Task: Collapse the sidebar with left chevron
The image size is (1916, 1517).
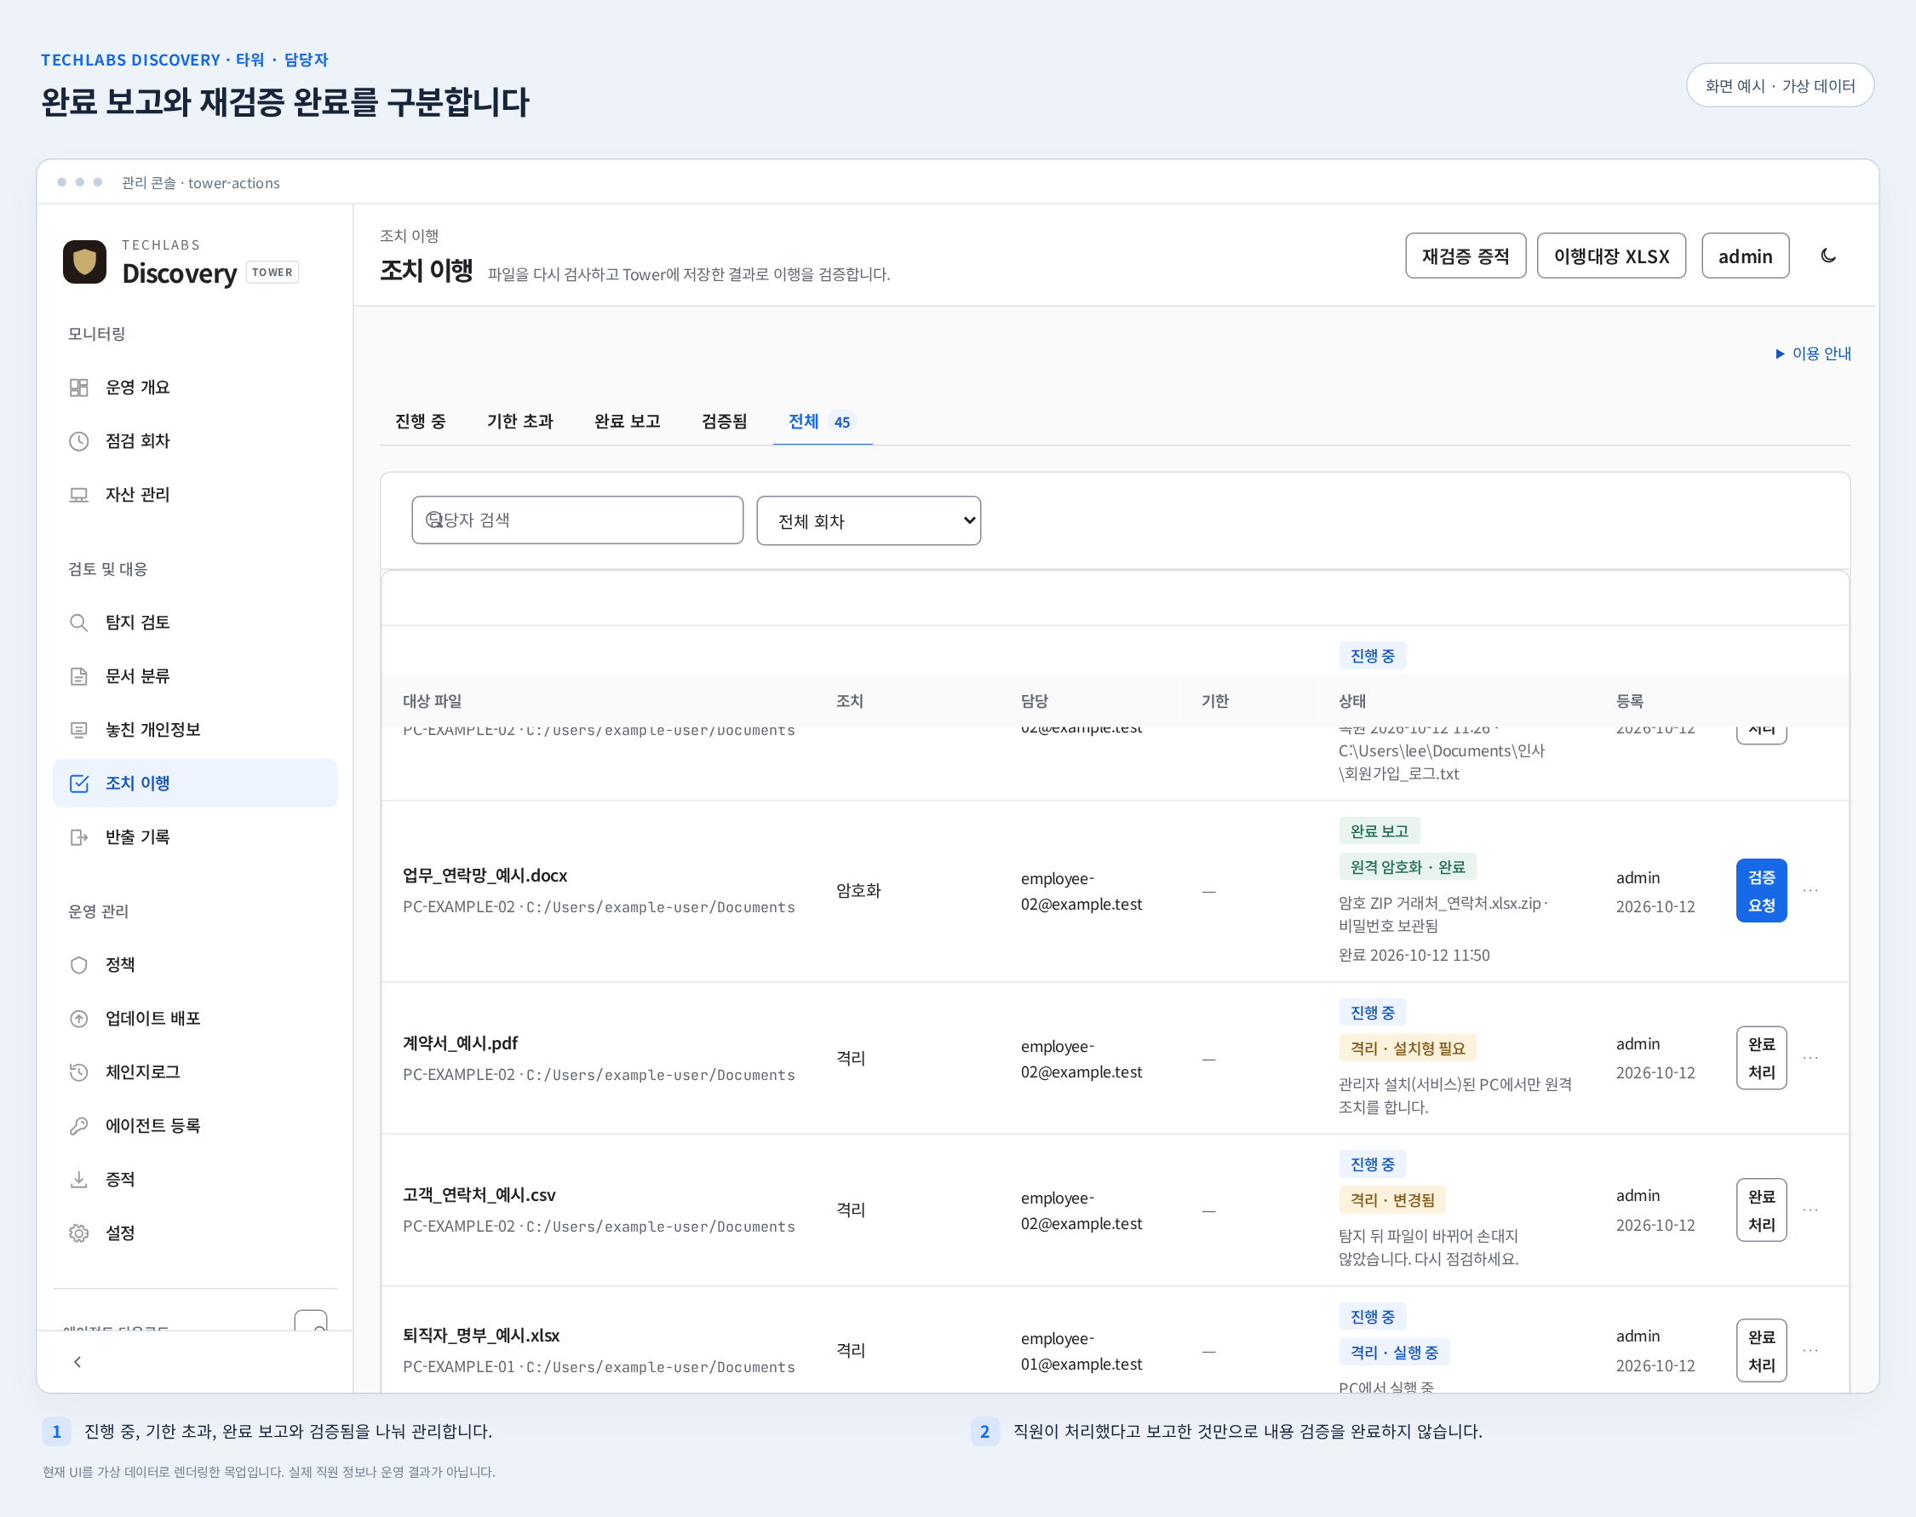Action: pos(77,1362)
